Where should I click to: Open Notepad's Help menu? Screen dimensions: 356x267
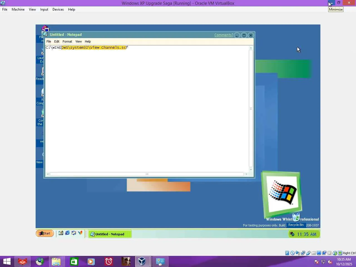coord(88,41)
